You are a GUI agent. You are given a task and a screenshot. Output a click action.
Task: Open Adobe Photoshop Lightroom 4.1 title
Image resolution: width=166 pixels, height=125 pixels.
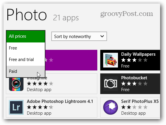(60, 101)
